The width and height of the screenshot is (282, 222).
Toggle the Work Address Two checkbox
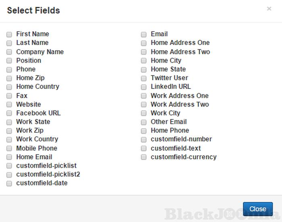point(144,105)
